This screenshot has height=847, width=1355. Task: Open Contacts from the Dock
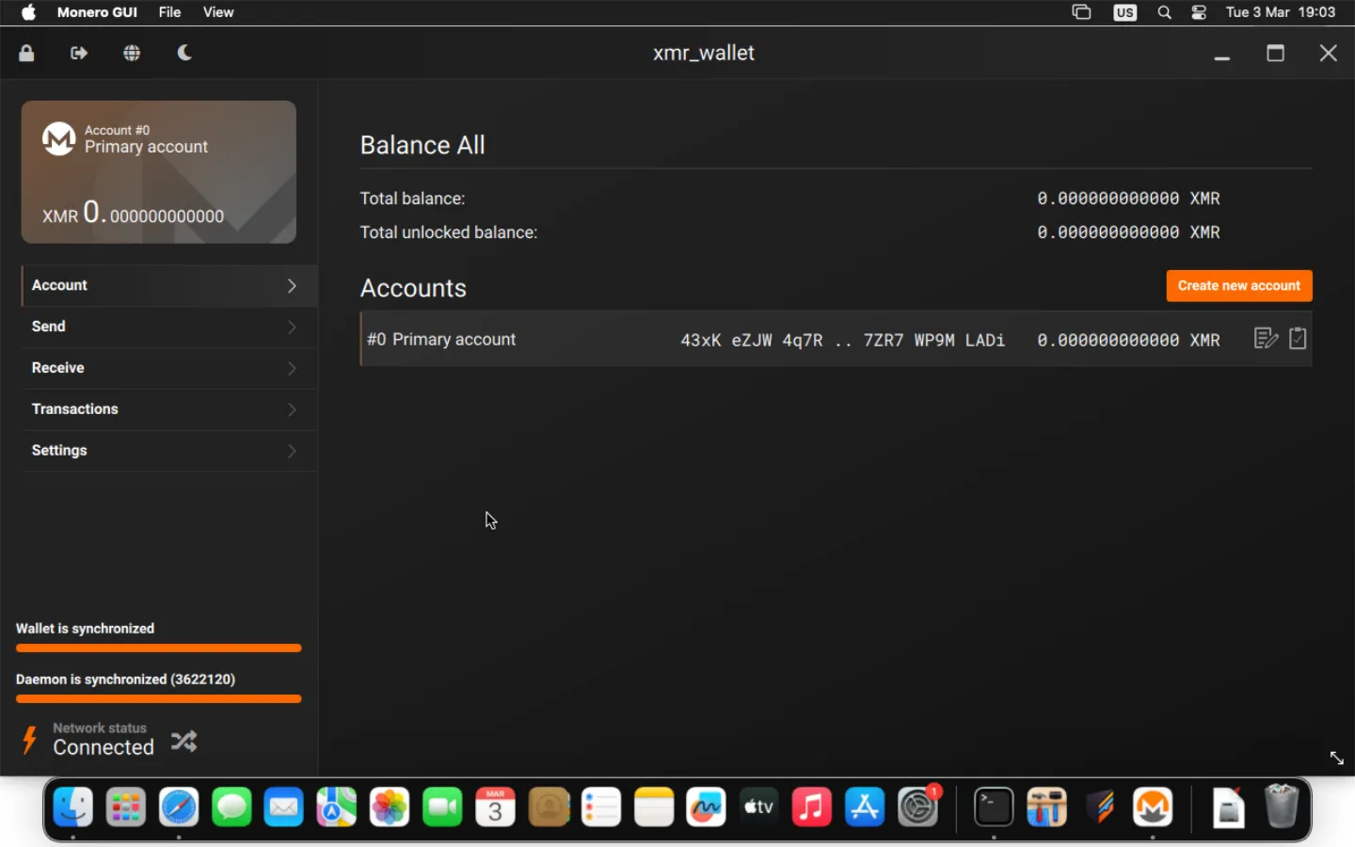(x=549, y=807)
